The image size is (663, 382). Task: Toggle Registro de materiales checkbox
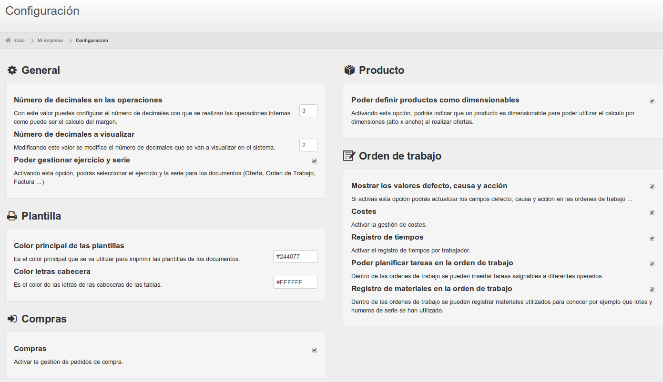652,290
